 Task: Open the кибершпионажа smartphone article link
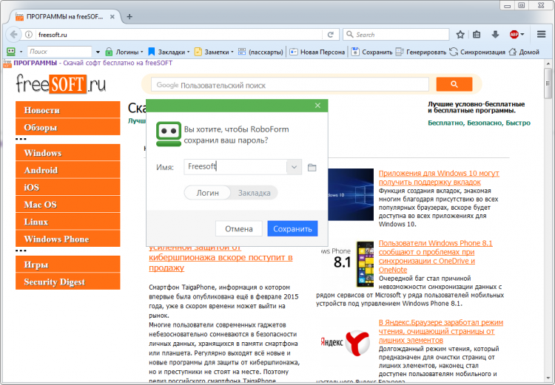tap(221, 258)
